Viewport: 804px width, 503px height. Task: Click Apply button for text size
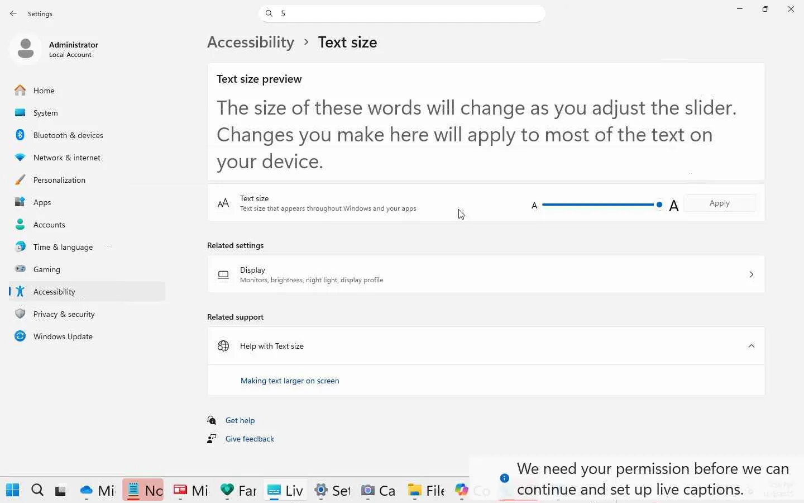click(x=719, y=203)
